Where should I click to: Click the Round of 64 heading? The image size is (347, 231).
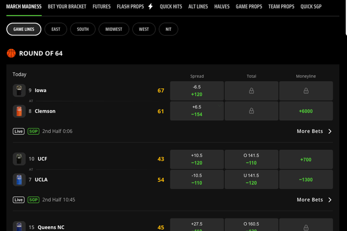tap(41, 54)
